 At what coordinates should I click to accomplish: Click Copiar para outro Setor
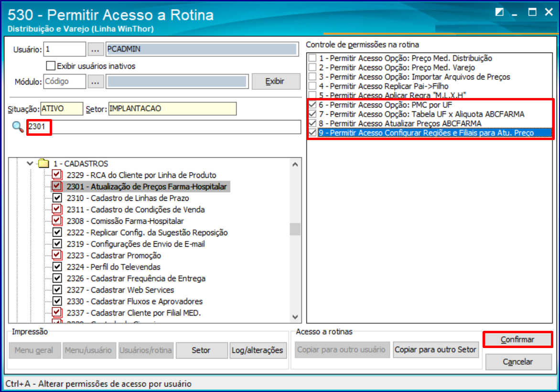[436, 349]
